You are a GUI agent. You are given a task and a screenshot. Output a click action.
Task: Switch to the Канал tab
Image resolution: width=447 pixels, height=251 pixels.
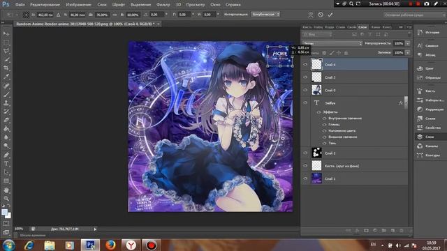click(376, 27)
